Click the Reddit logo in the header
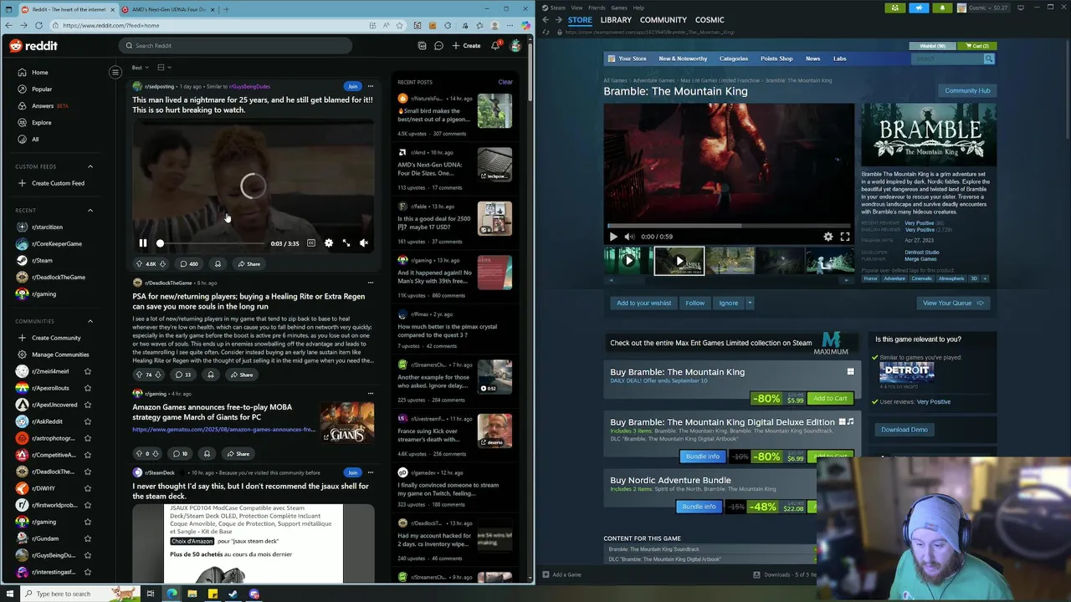 tap(33, 46)
